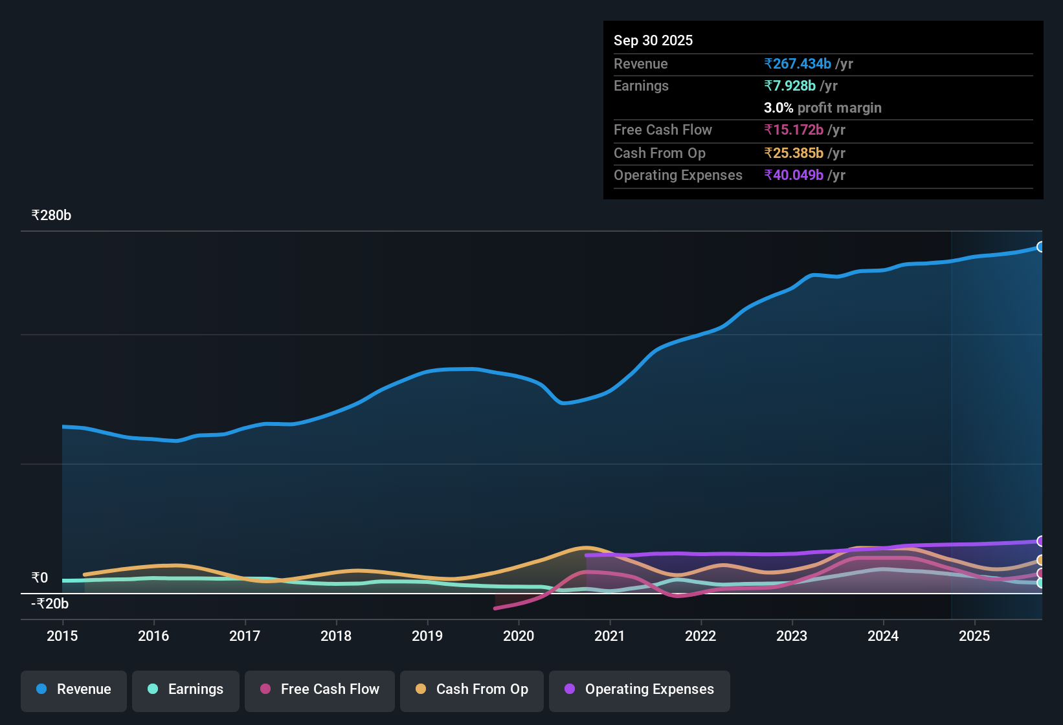This screenshot has width=1063, height=725.
Task: Click the purple Operating Expenses dot icon
Action: pyautogui.click(x=569, y=689)
